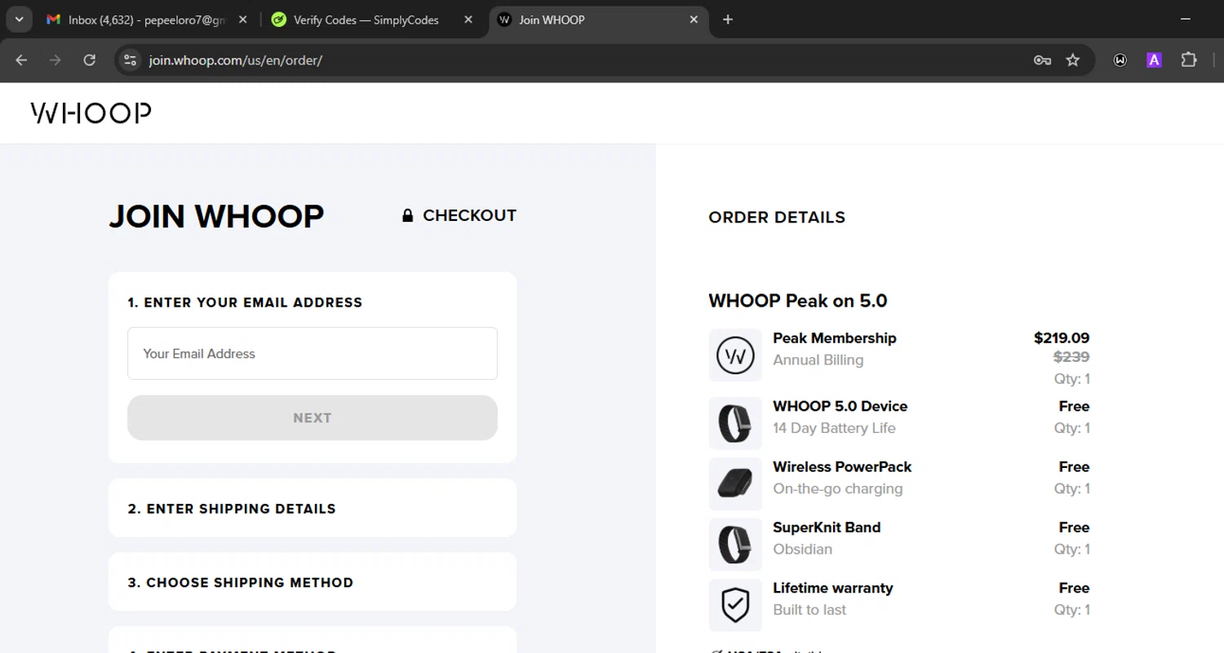Click the $219.09 price text
This screenshot has height=653, width=1224.
(1062, 338)
